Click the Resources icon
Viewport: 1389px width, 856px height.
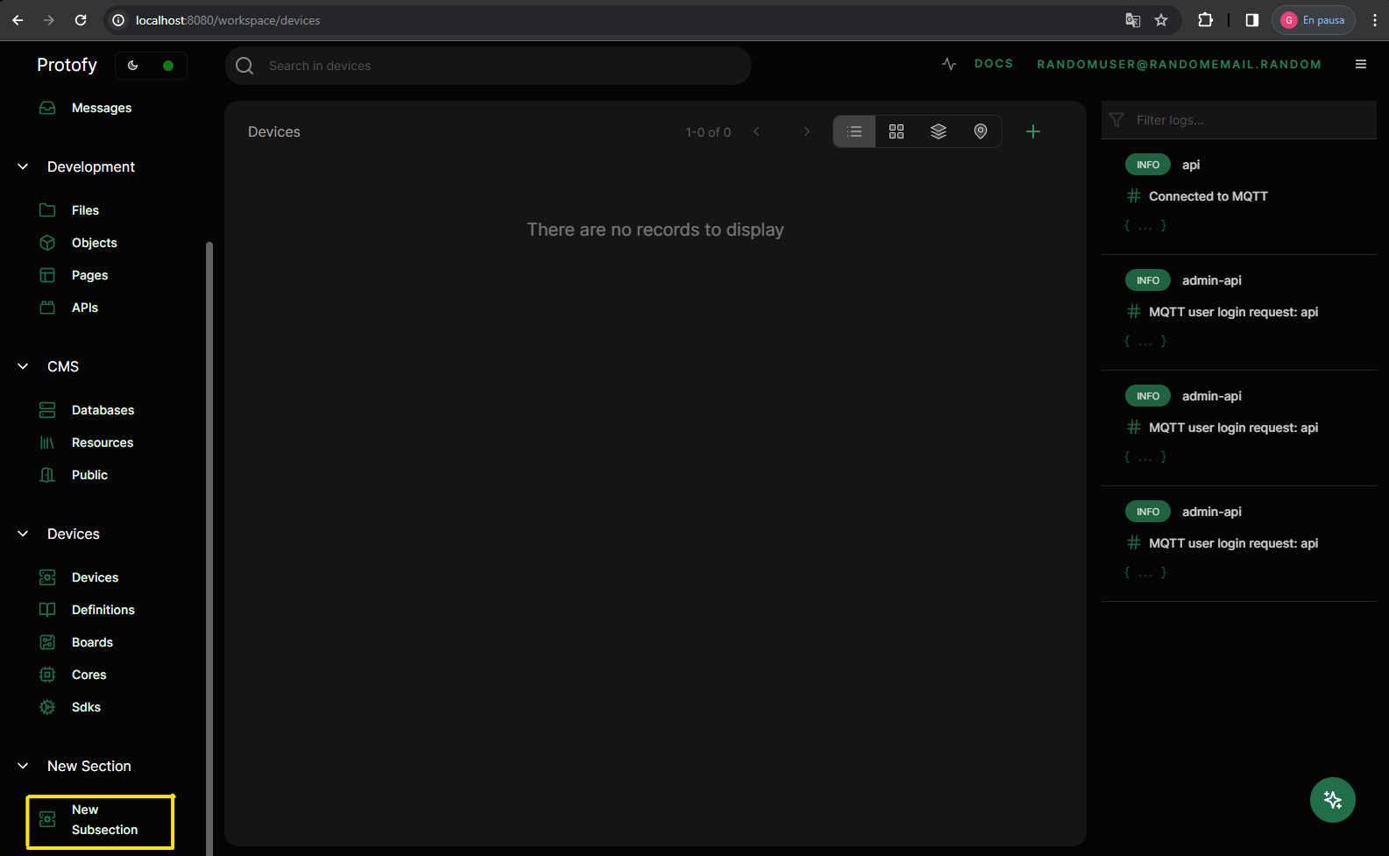(x=47, y=442)
